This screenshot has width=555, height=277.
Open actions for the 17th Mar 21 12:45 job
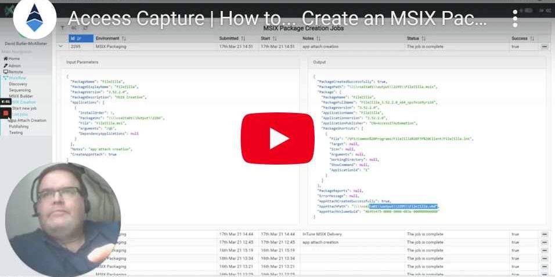point(545,242)
